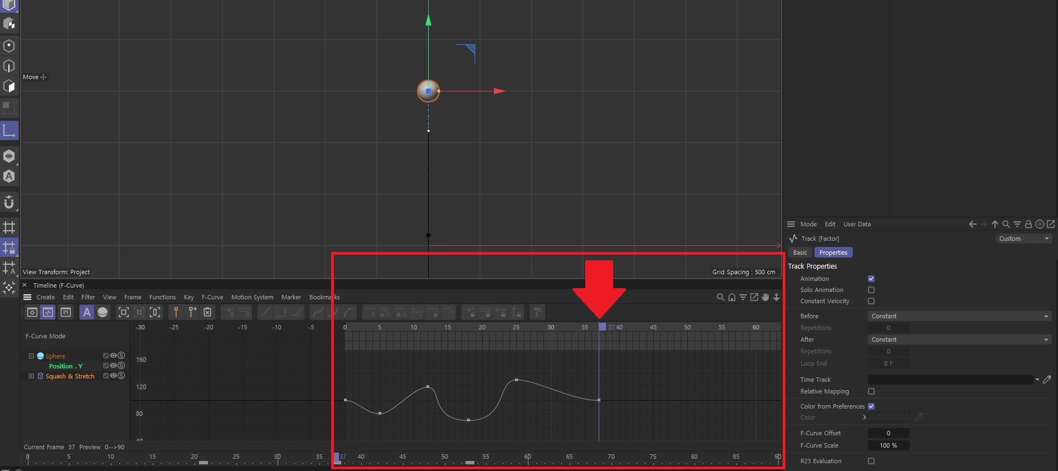Viewport: 1058px width, 471px height.
Task: Switch timeline to Dope Sheet mode icon
Action: (x=32, y=312)
